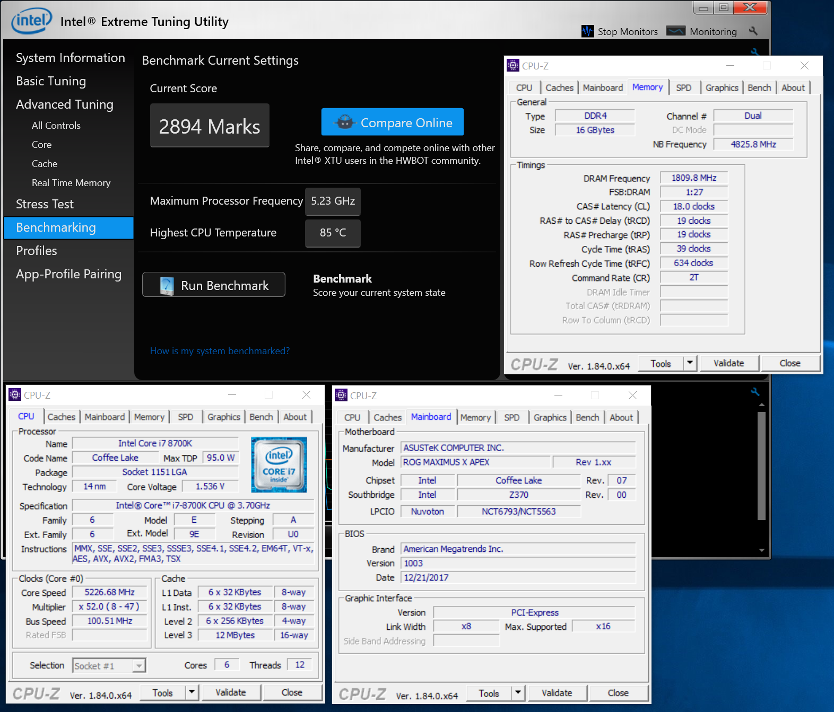Image resolution: width=834 pixels, height=712 pixels.
Task: Click Intel Core i7 8700K name field
Action: [x=155, y=443]
